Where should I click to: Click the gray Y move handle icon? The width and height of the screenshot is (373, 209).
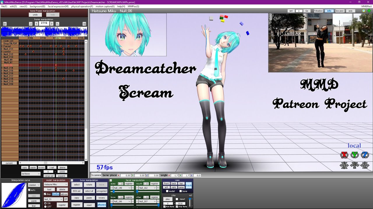coord(355,165)
